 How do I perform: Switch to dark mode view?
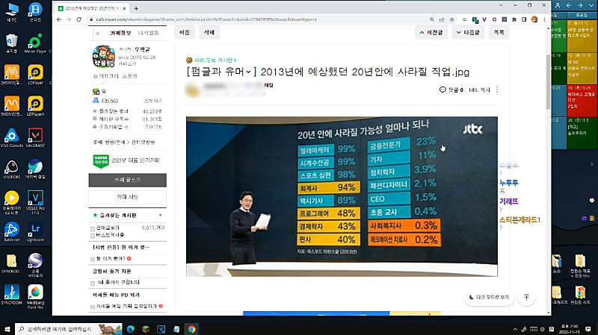(489, 297)
